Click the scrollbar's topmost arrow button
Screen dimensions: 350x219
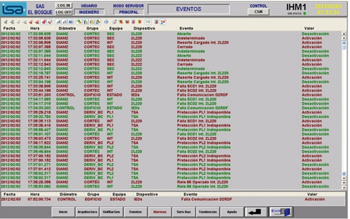click(x=344, y=34)
